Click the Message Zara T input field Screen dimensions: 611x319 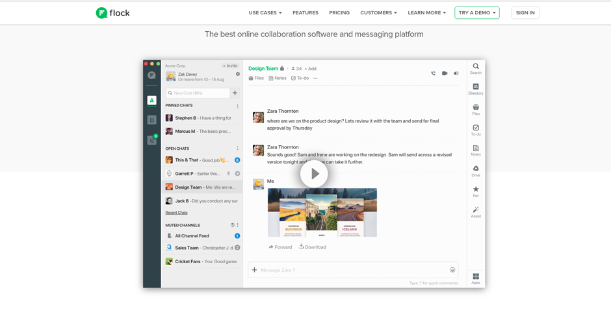click(353, 270)
